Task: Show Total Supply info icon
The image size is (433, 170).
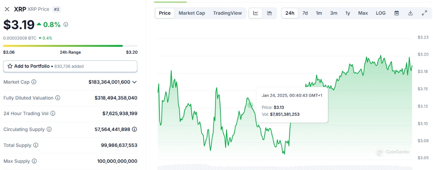Action: pos(35,145)
